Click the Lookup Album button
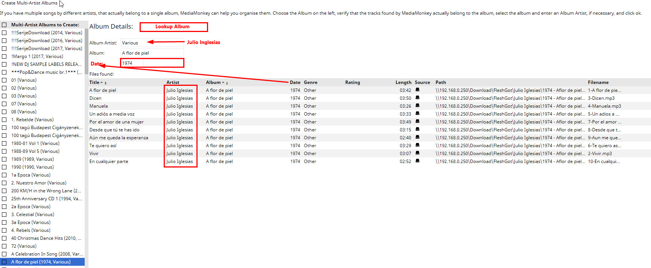 (x=173, y=27)
